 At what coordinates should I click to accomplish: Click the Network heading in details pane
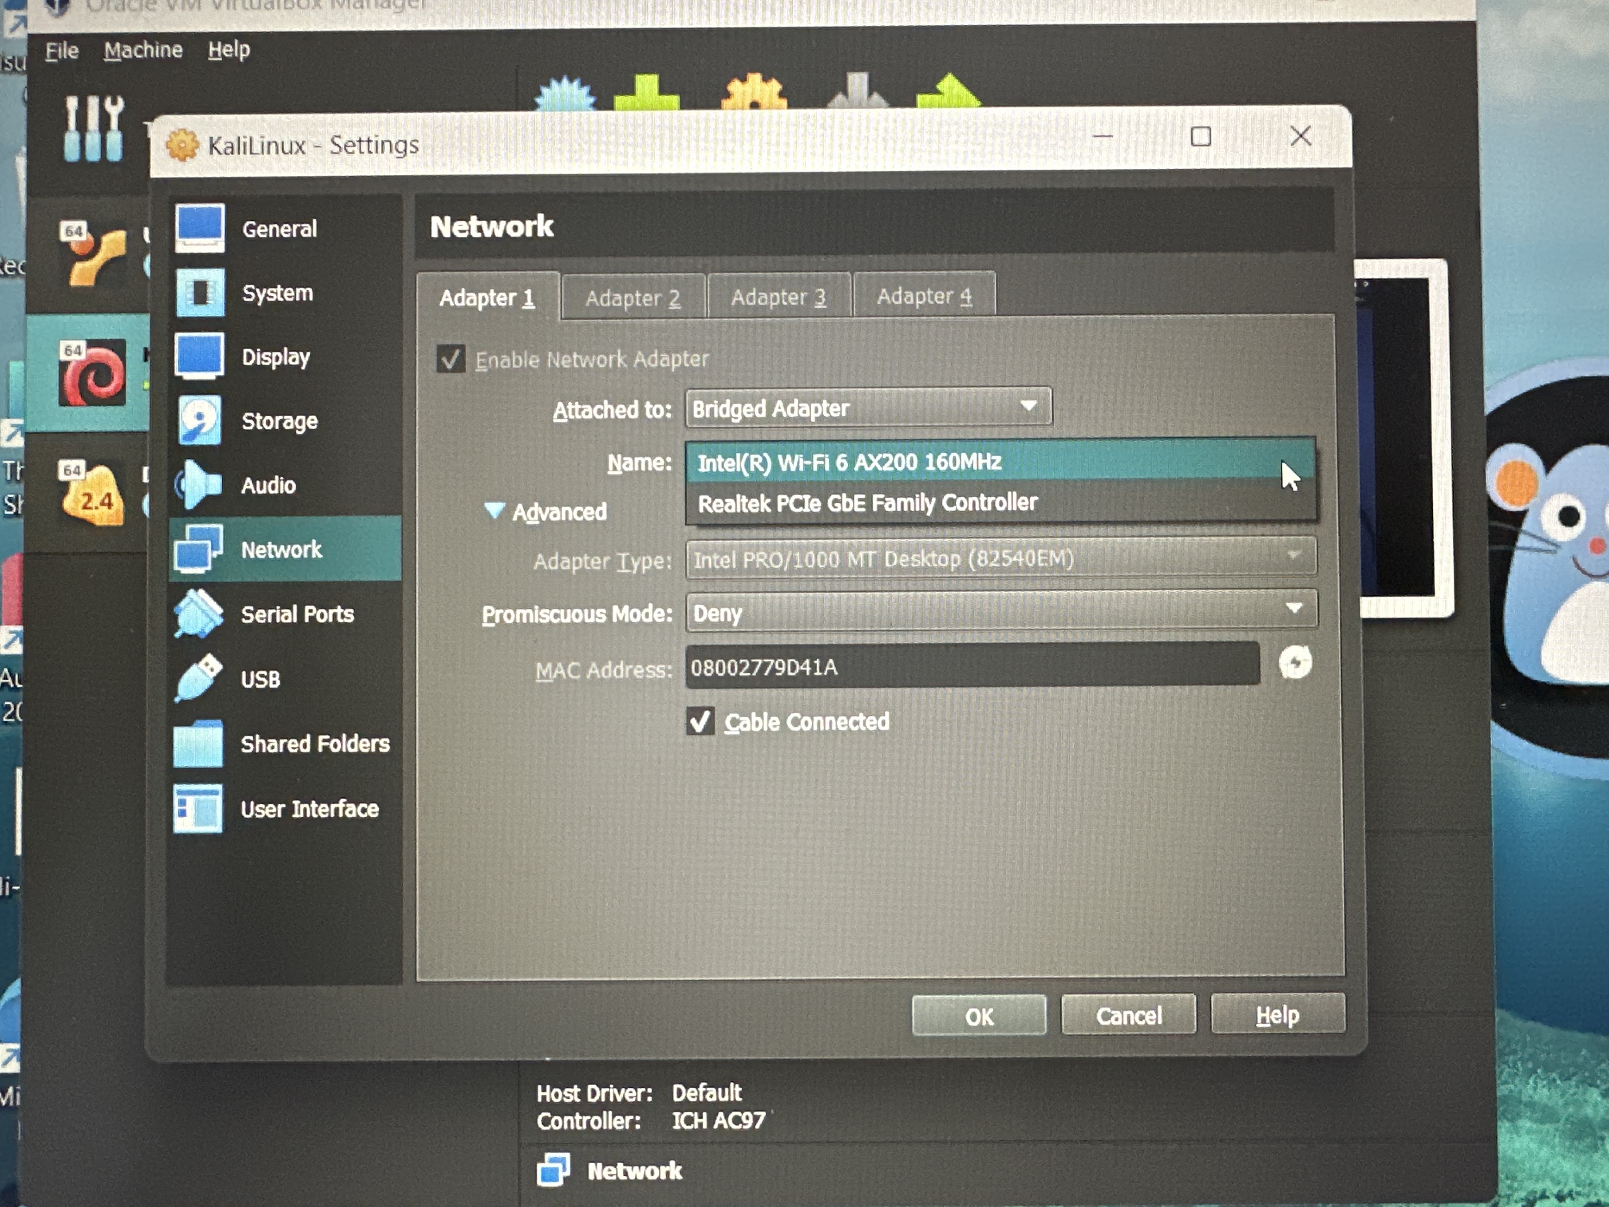(634, 1170)
